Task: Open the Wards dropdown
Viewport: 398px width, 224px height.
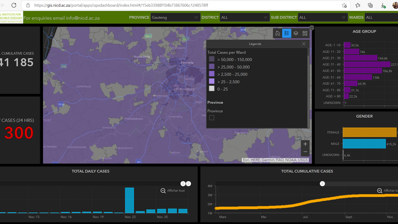Action: pos(380,17)
